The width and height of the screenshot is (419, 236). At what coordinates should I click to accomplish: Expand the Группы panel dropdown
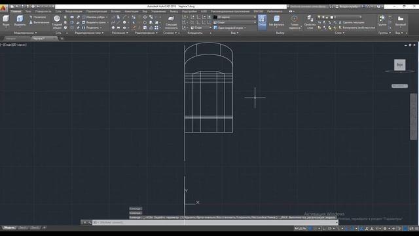pos(384,33)
